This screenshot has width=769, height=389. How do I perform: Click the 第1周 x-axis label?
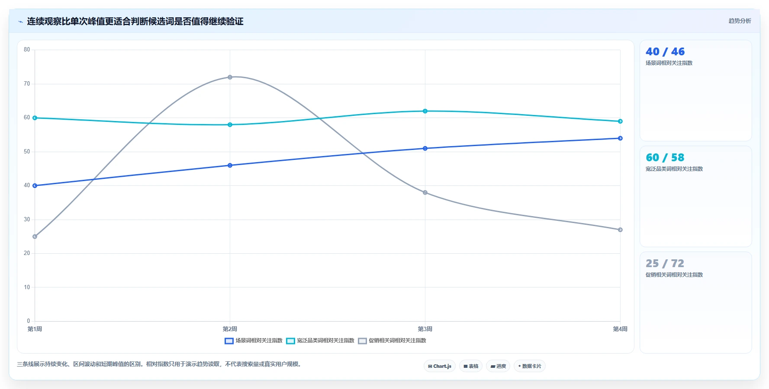point(35,329)
